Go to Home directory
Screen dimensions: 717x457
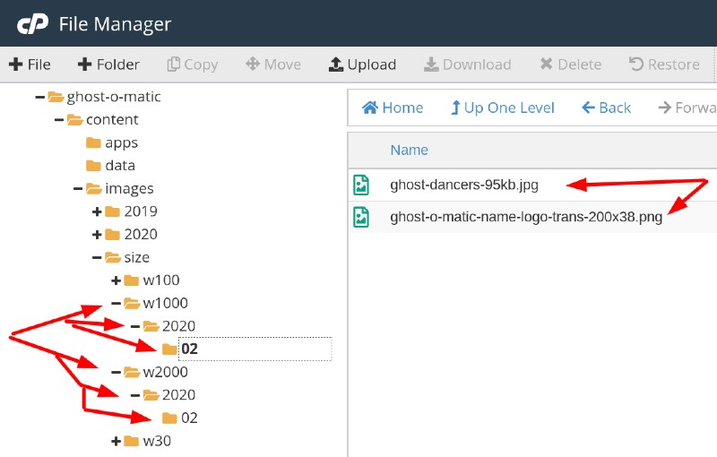tap(393, 108)
